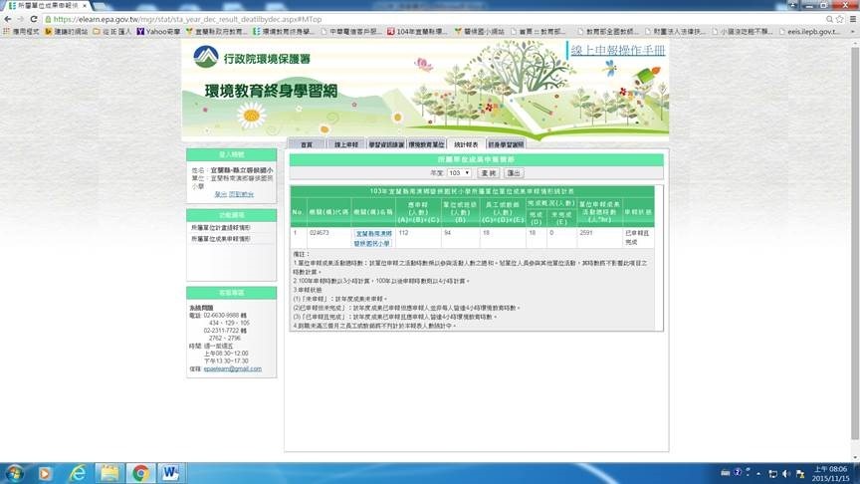The height and width of the screenshot is (484, 860).
Task: Open the 統計報表 tab
Action: (465, 144)
